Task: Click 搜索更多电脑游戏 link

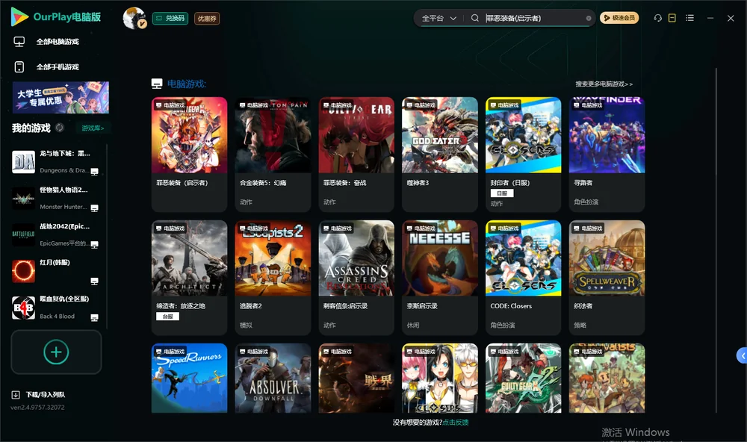Action: (x=604, y=84)
